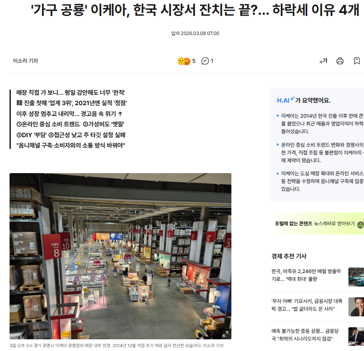Image resolution: width=364 pixels, height=351 pixels.
Task: Click the emoji reaction icons
Action: pyautogui.click(x=184, y=61)
